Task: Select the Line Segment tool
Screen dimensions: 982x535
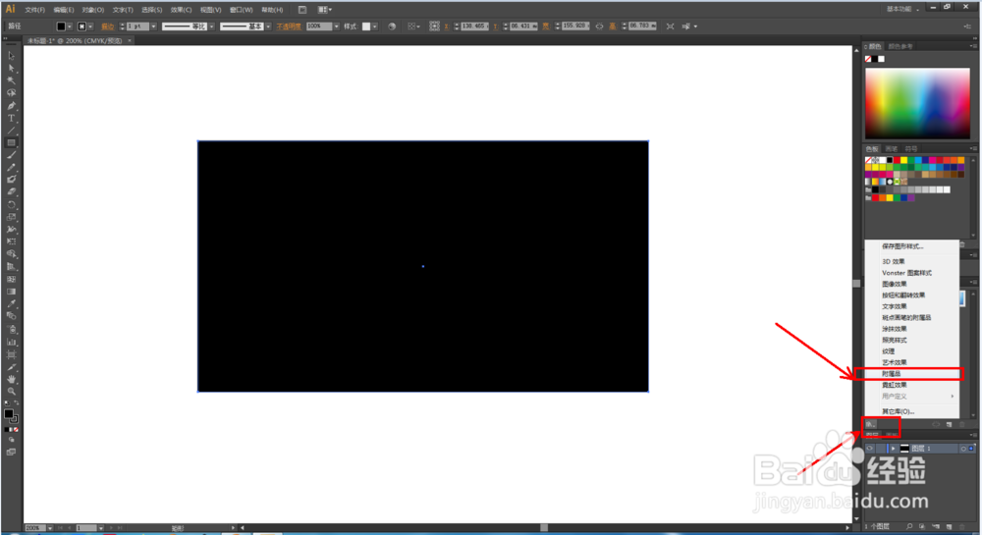Action: 11,131
